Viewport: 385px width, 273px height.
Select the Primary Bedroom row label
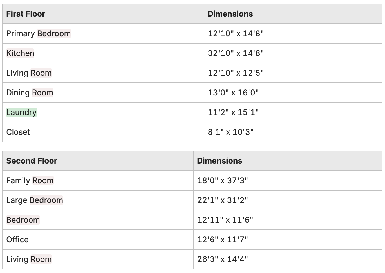(x=39, y=33)
